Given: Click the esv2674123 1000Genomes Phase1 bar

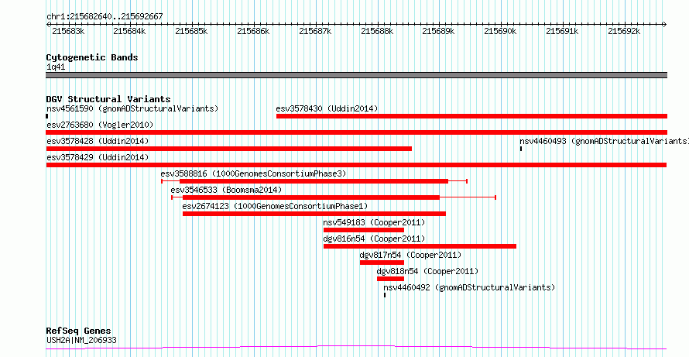Looking at the screenshot, I should point(314,214).
